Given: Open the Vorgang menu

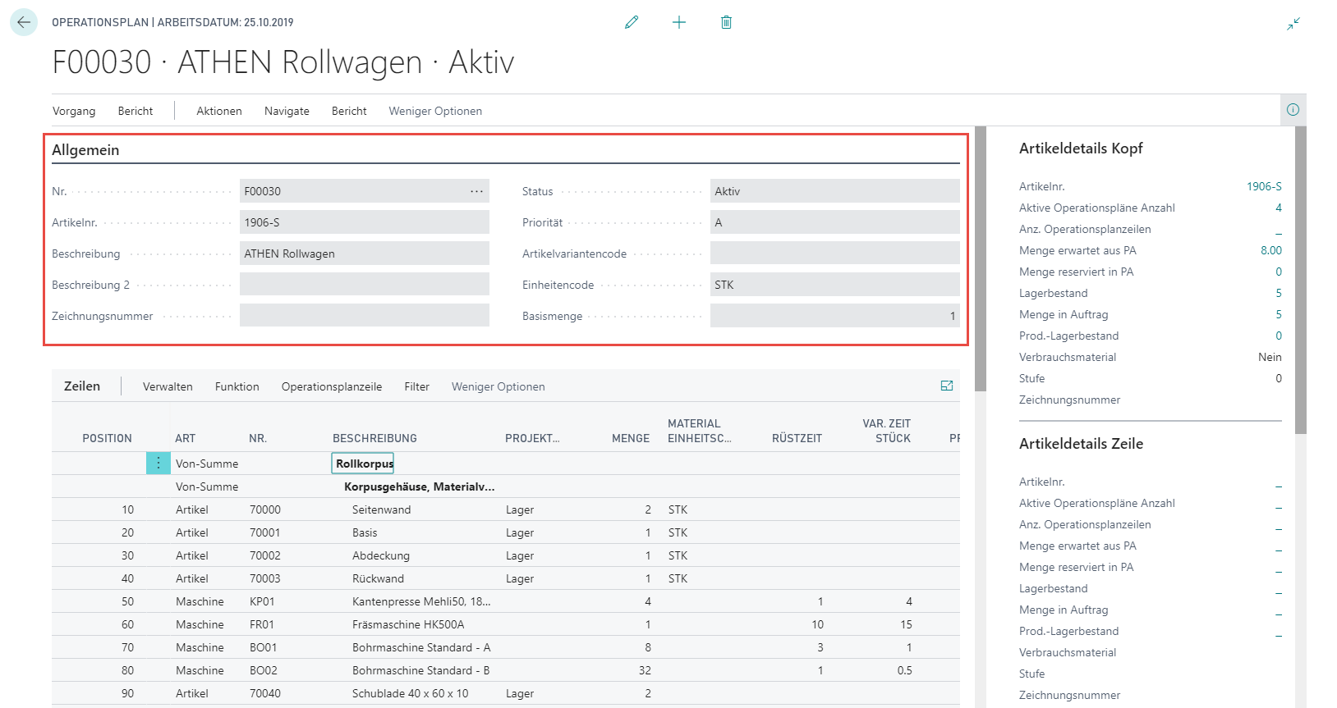Looking at the screenshot, I should (74, 111).
